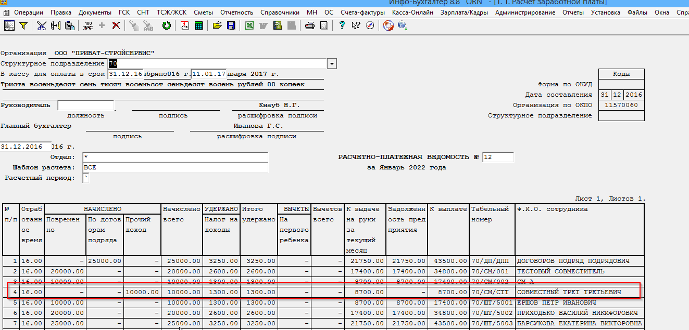This screenshot has width=689, height=330.
Task: Click the gray A+B find-replace icon
Action: (148, 25)
